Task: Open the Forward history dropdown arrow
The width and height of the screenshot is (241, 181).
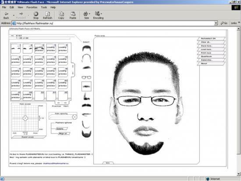Action: coord(28,15)
